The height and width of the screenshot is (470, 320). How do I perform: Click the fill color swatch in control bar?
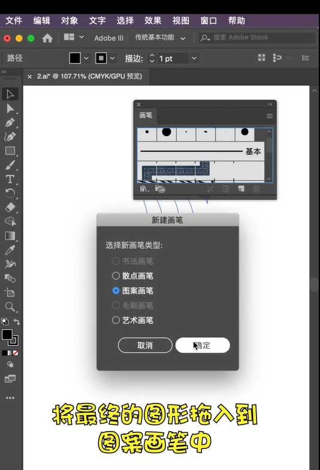(x=75, y=58)
